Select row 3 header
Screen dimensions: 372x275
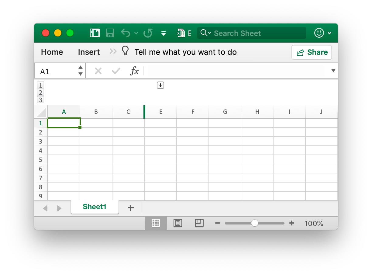(41, 141)
